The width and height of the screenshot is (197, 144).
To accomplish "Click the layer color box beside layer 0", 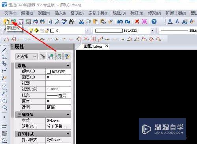I will [x=52, y=31].
